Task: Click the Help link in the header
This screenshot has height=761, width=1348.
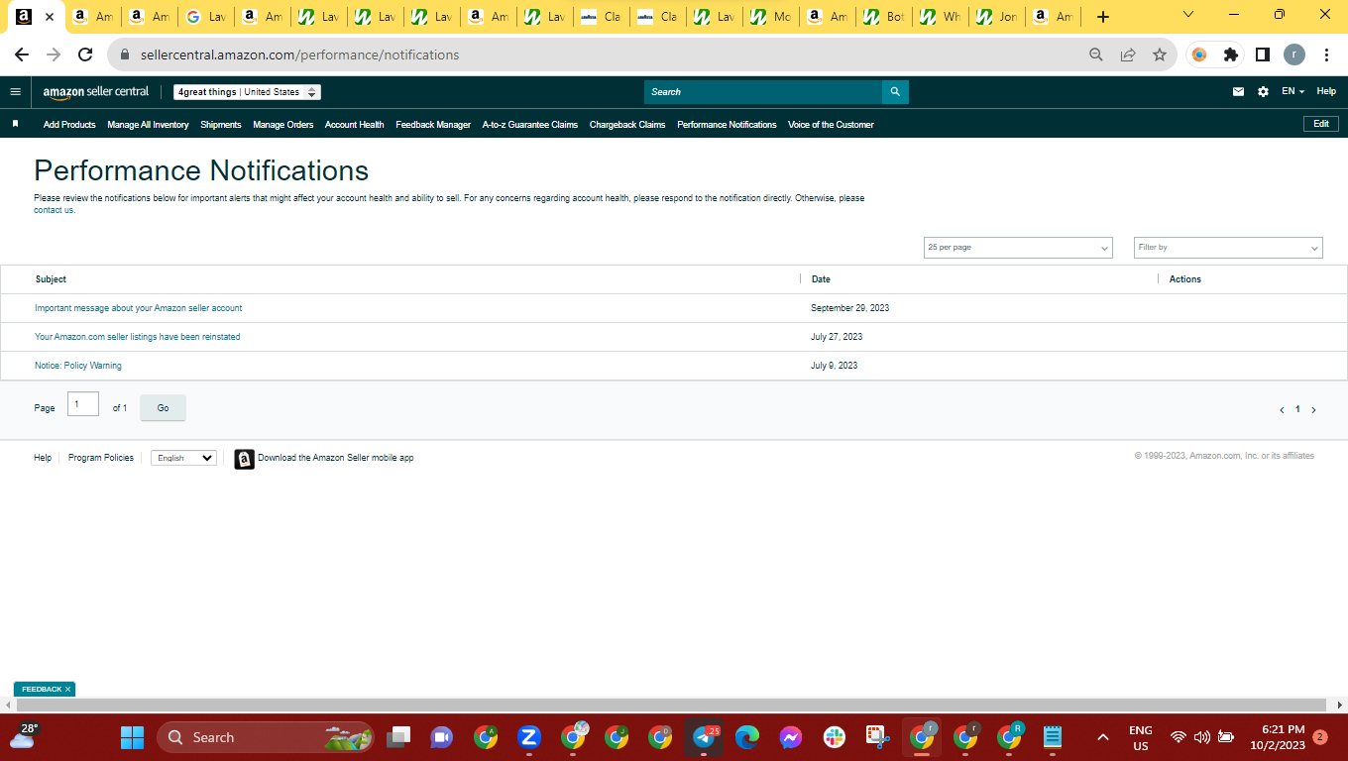Action: (x=1326, y=91)
